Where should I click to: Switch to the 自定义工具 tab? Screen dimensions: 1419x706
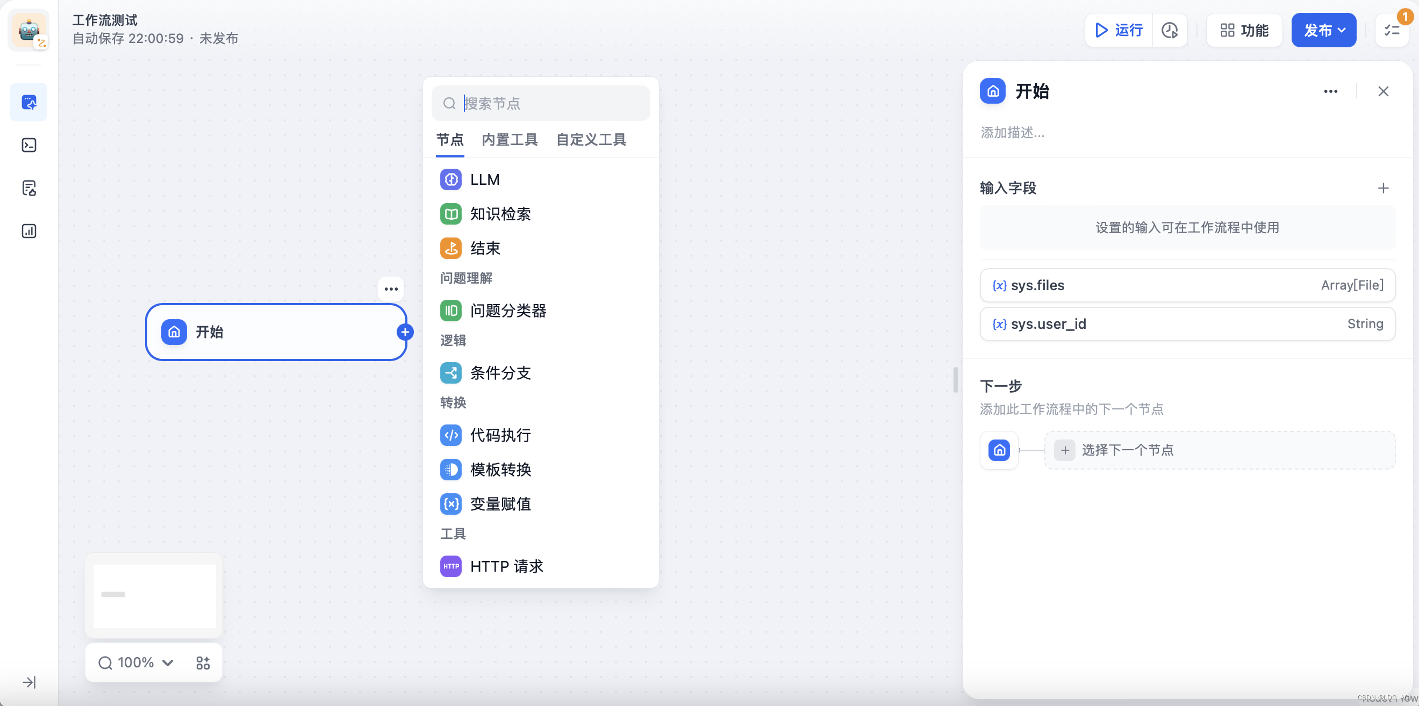coord(591,139)
